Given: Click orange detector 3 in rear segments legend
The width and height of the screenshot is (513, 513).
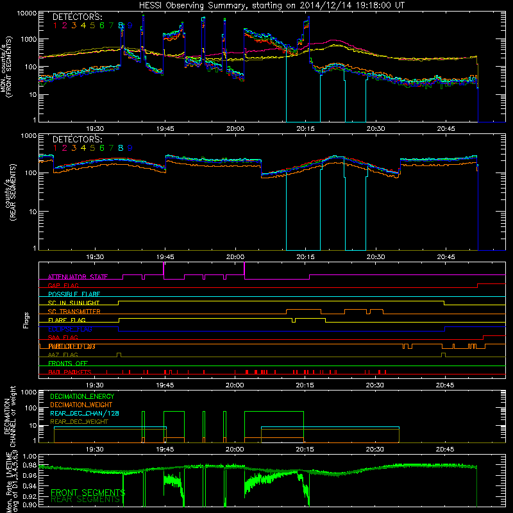Looking at the screenshot, I should [x=74, y=148].
